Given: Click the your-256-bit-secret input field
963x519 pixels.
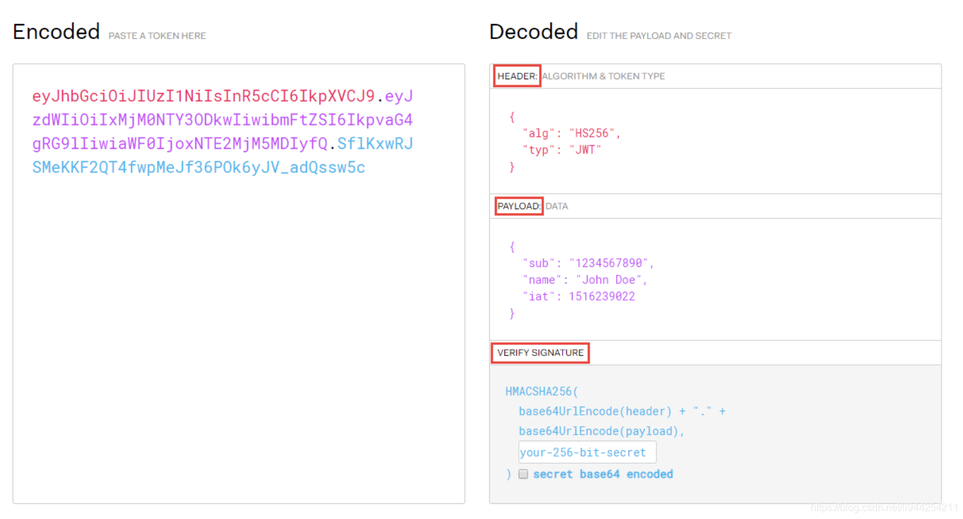Looking at the screenshot, I should tap(587, 452).
